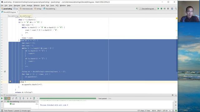Screen dimensions: 200x112
Task: Click the wrench rerun-failed icon on left strip
Action: [x=2, y=102]
